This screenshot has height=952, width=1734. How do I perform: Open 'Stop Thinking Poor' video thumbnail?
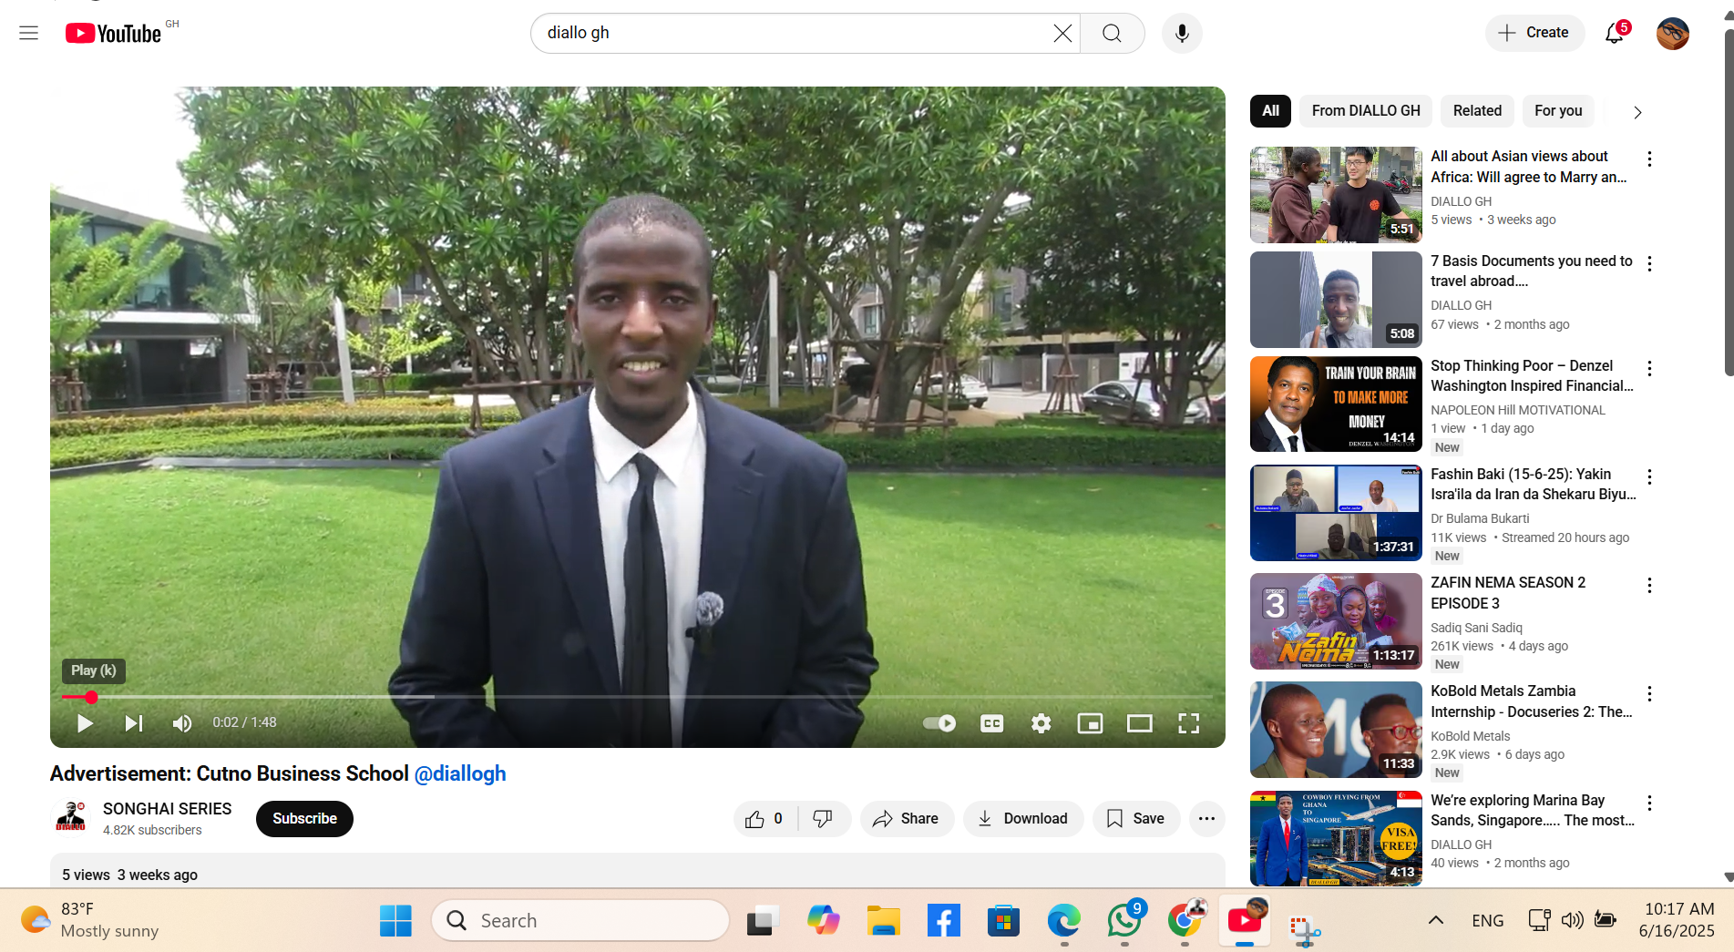(1336, 404)
